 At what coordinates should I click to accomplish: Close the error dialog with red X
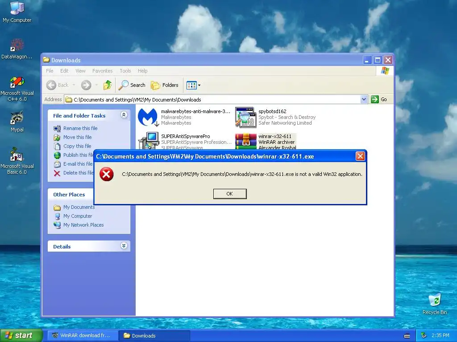coord(360,156)
